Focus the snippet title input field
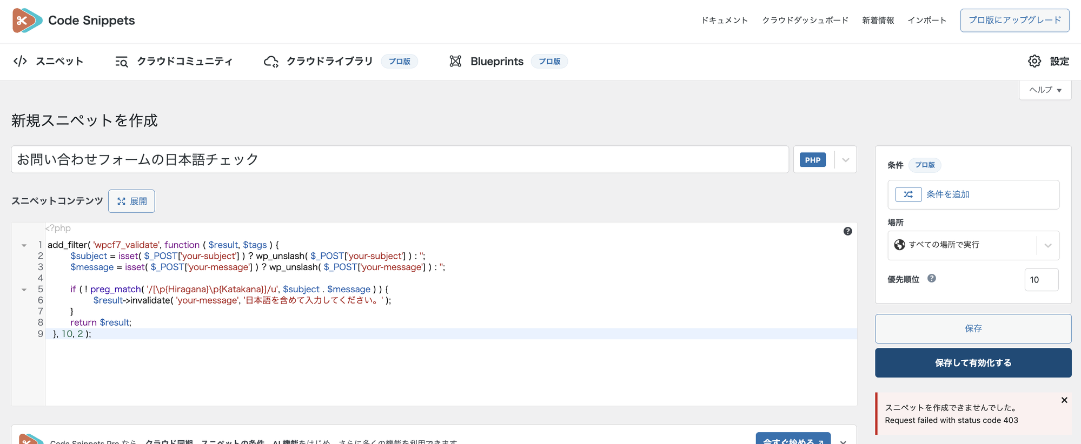The height and width of the screenshot is (444, 1081). click(400, 159)
